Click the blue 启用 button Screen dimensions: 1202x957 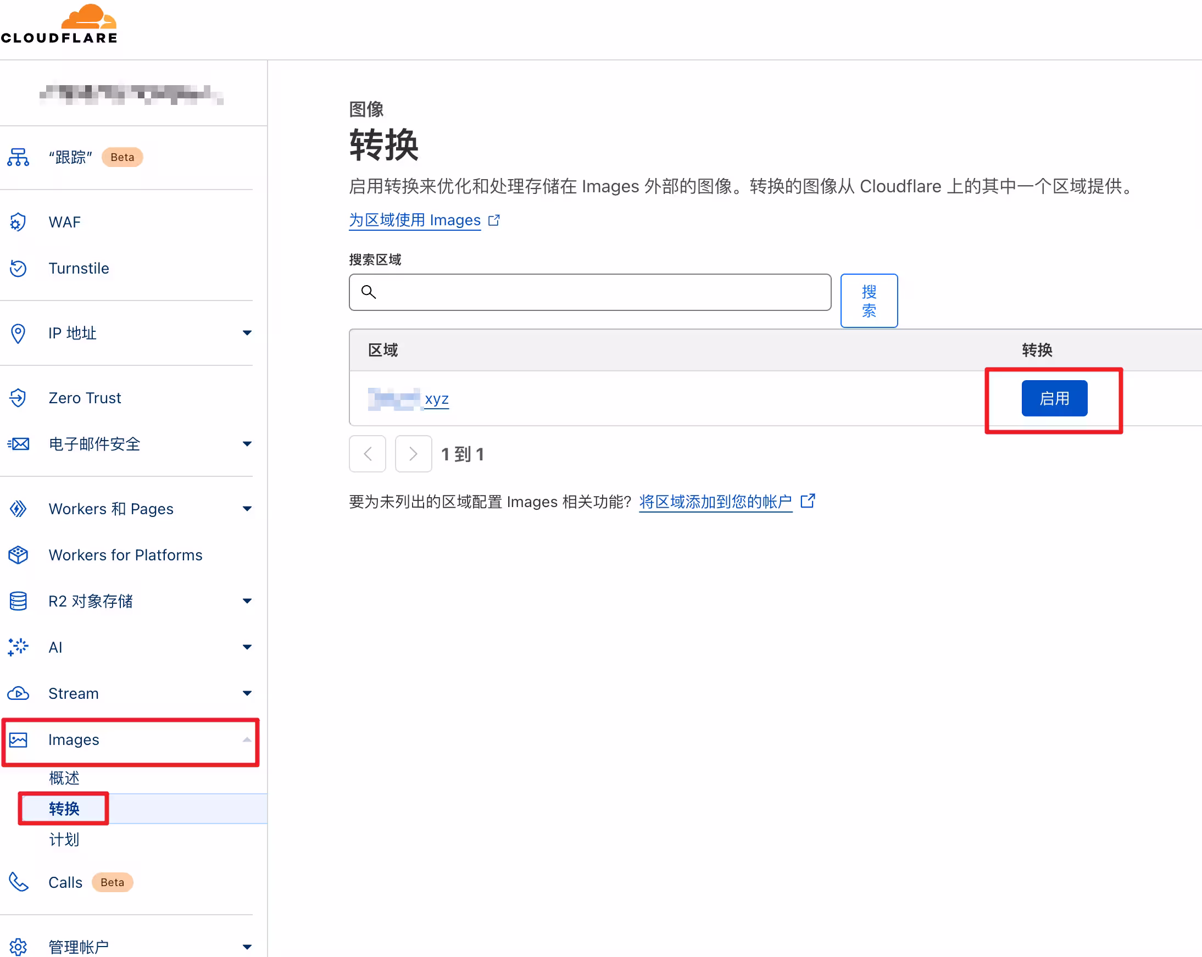tap(1054, 398)
